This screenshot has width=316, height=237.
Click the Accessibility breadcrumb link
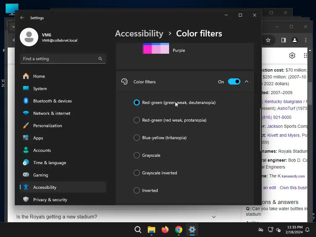[x=139, y=33]
